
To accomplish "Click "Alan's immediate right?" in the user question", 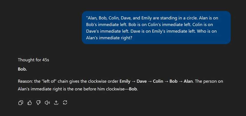I will pos(109,38).
